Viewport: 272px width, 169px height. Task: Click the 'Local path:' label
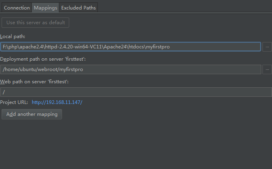pyautogui.click(x=14, y=36)
